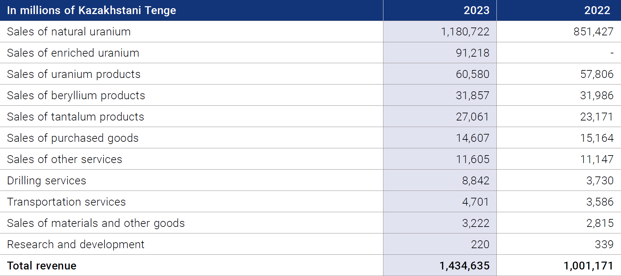Screen dimensions: 621x276
Task: Select the Sales of natural uranium row label
Action: (69, 32)
